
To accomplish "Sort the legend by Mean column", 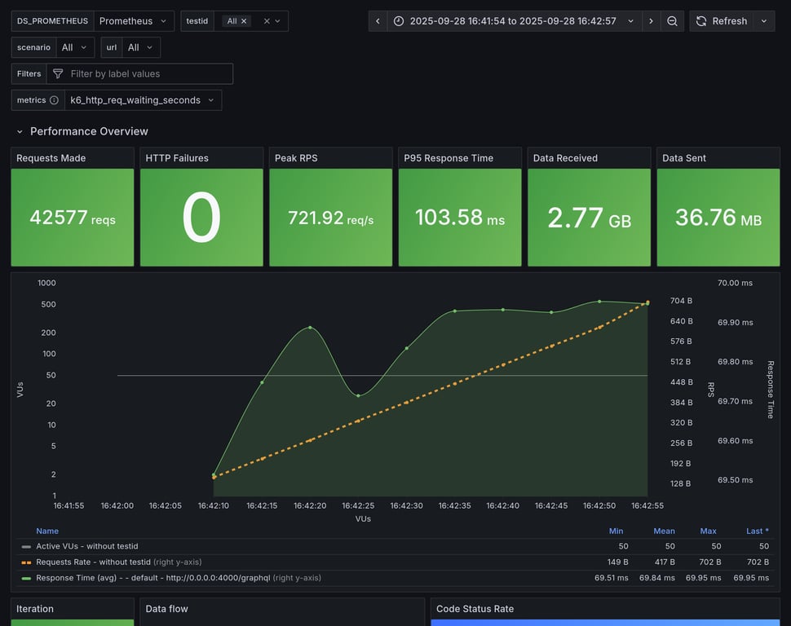I will tap(664, 531).
